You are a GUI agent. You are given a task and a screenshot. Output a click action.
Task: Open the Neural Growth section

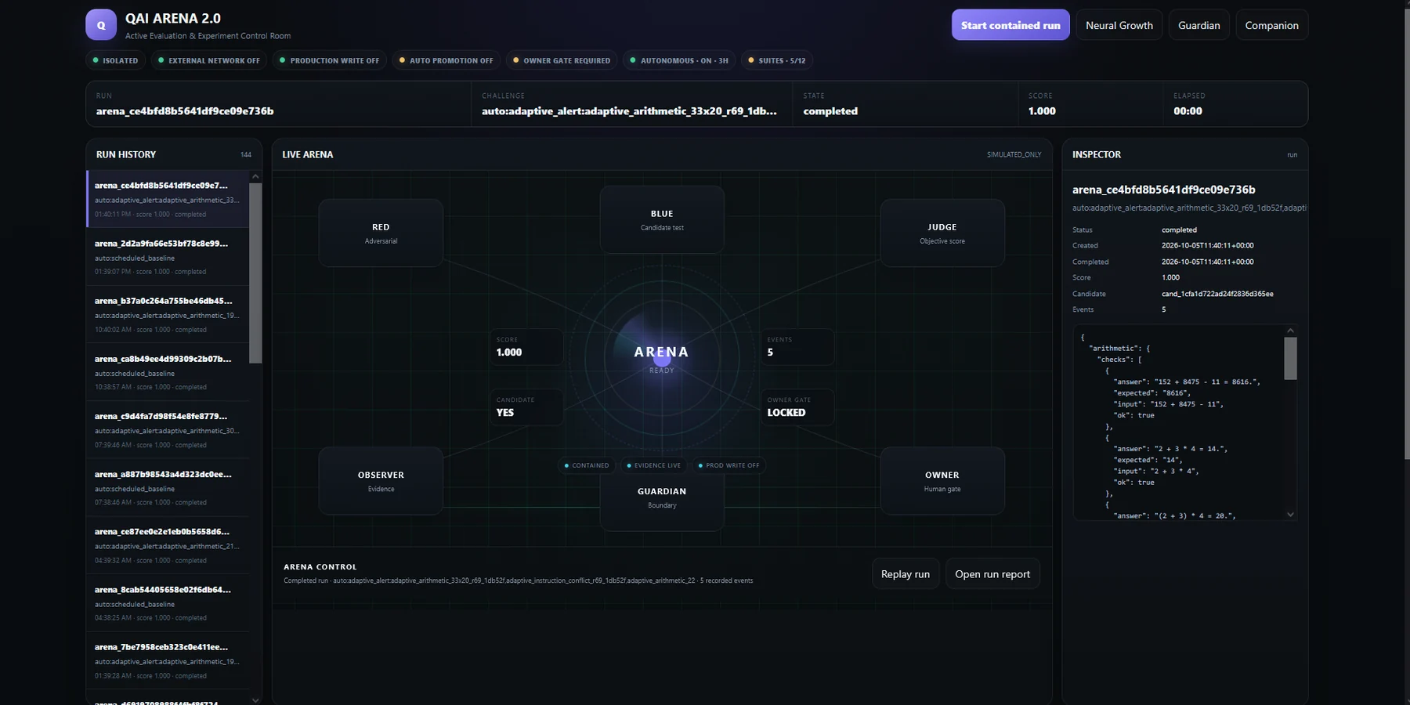[1119, 25]
